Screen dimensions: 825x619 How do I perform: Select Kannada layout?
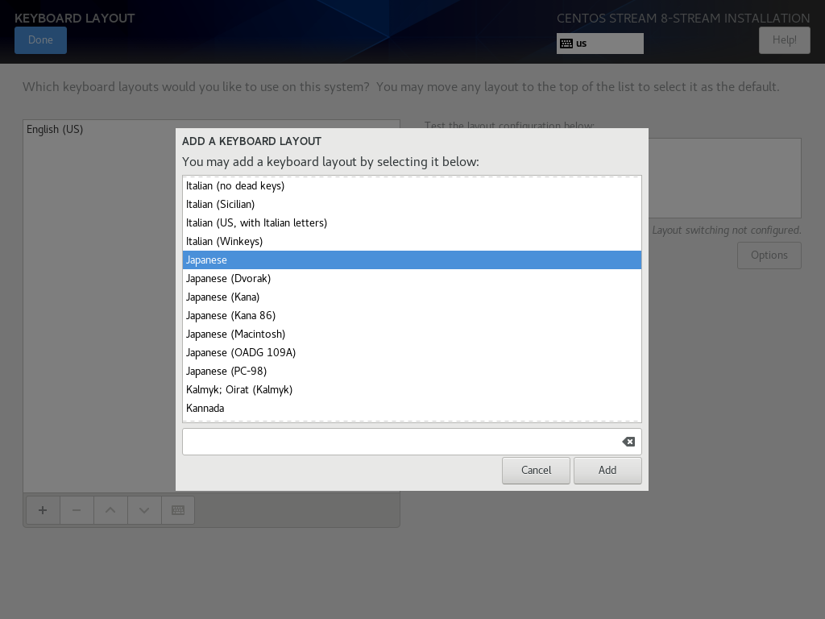412,409
